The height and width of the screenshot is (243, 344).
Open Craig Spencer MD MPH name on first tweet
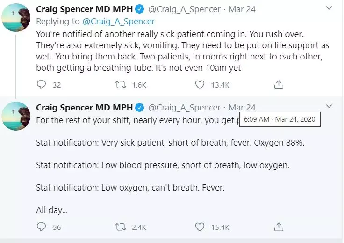click(84, 9)
